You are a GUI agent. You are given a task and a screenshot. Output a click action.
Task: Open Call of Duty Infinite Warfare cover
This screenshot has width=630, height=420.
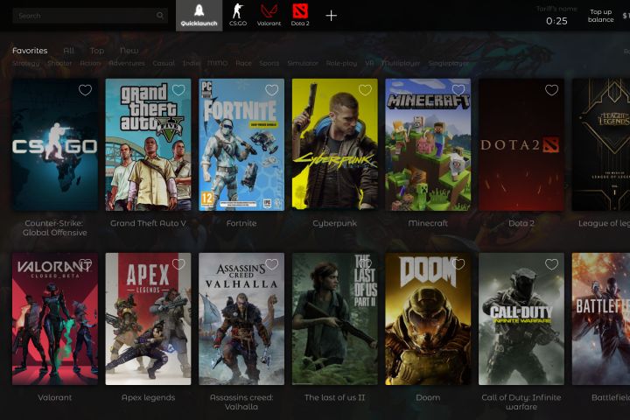click(x=521, y=318)
